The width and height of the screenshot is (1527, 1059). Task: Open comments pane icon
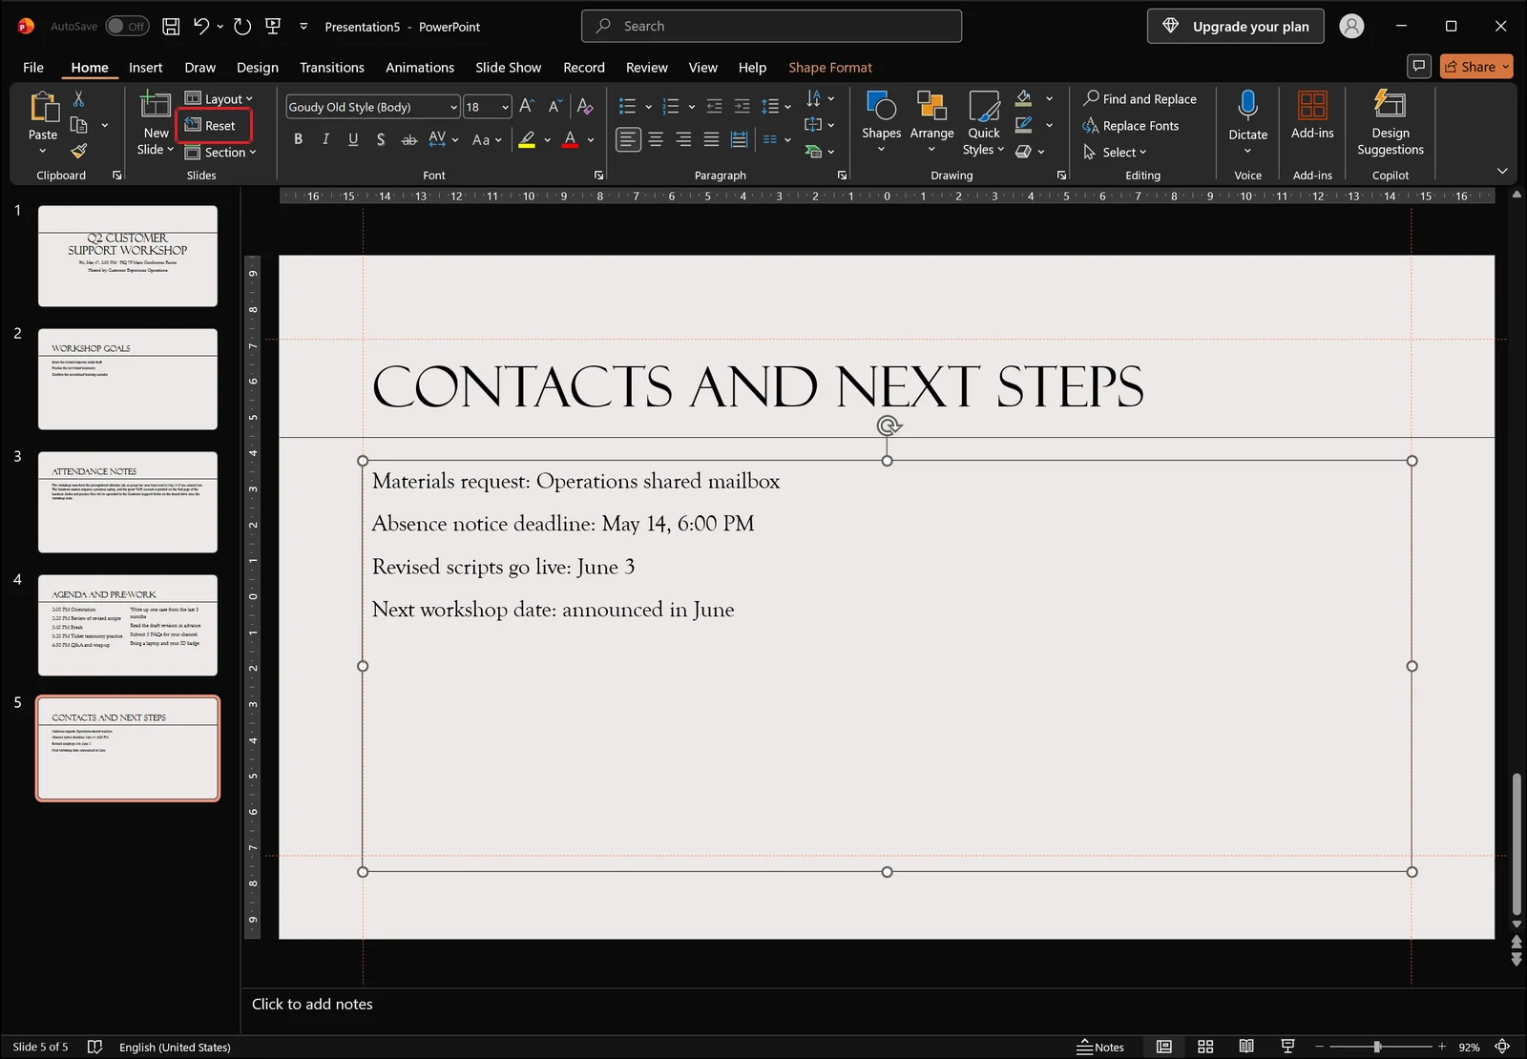click(x=1419, y=66)
